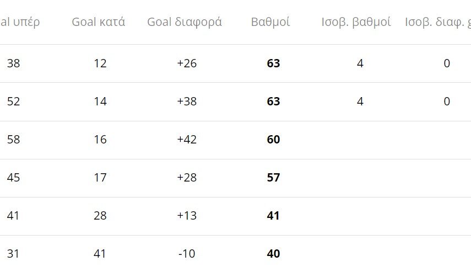Select the 58 goals for cell
Viewport: 471px width, 272px height.
(x=13, y=140)
